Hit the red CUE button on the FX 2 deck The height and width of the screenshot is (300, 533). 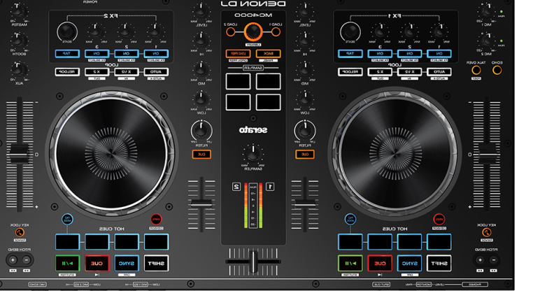click(x=97, y=264)
